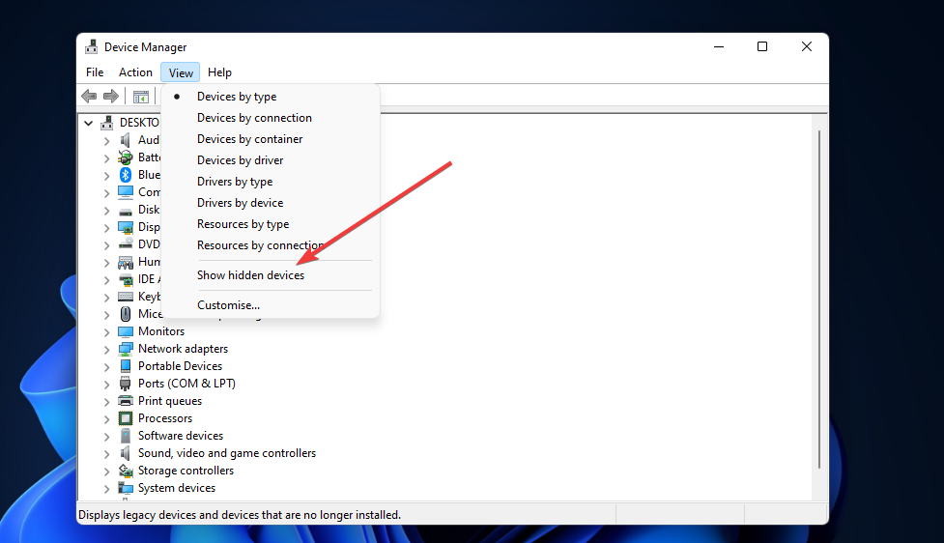Click the Forward arrow toolbar icon
The width and height of the screenshot is (944, 543).
pos(111,97)
